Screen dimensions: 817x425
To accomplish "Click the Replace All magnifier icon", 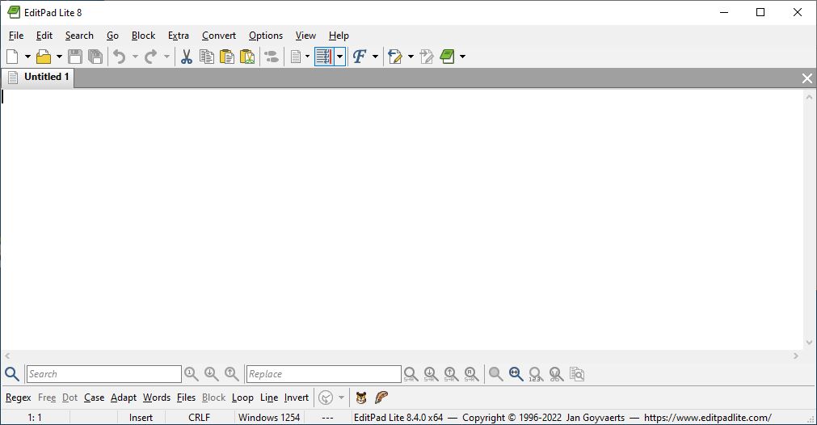I will [472, 374].
